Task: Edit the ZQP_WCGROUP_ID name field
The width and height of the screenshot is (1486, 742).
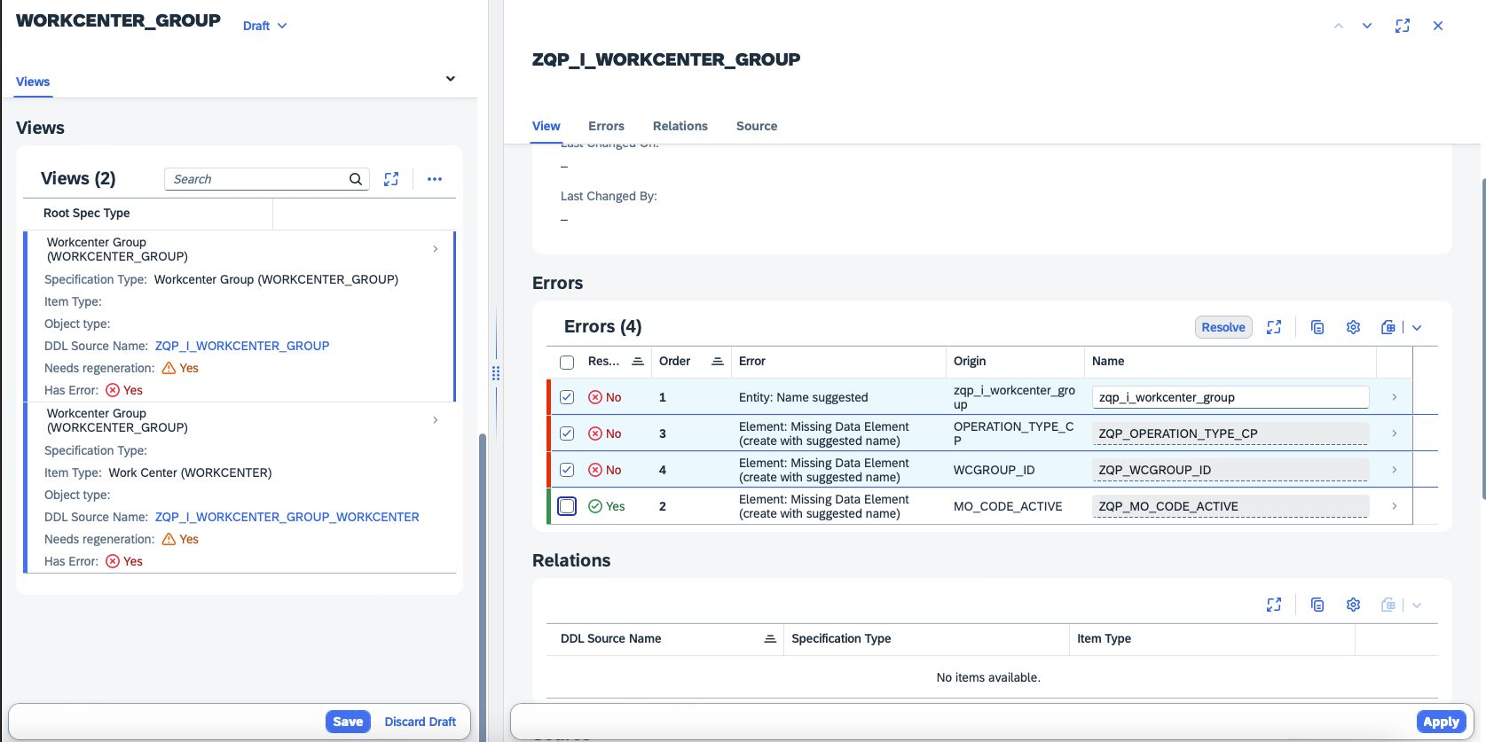Action: coord(1230,470)
